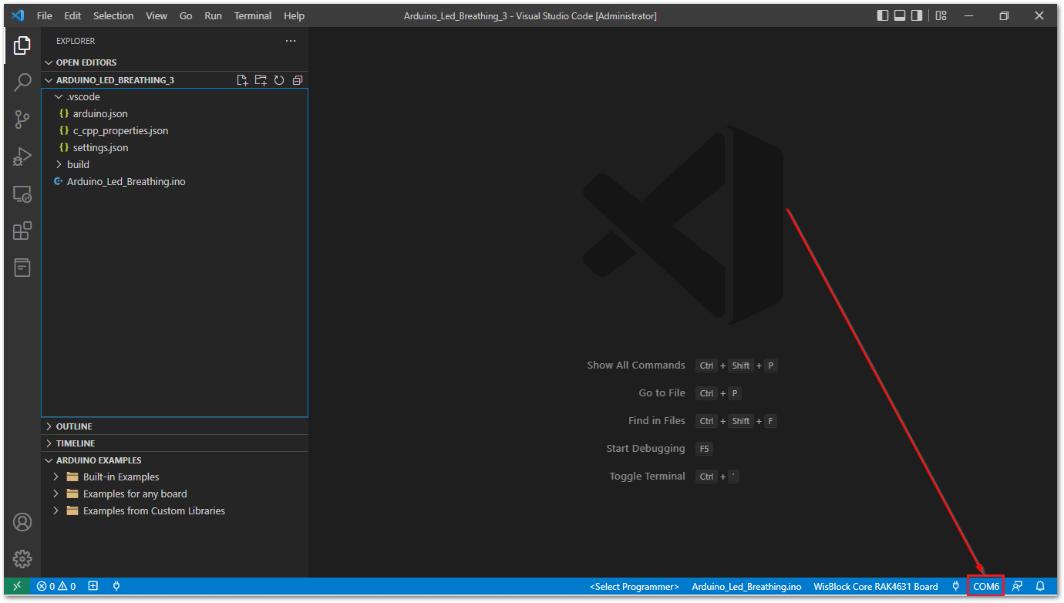Image resolution: width=1064 pixels, height=603 pixels.
Task: Open the Extensions view
Action: click(22, 231)
